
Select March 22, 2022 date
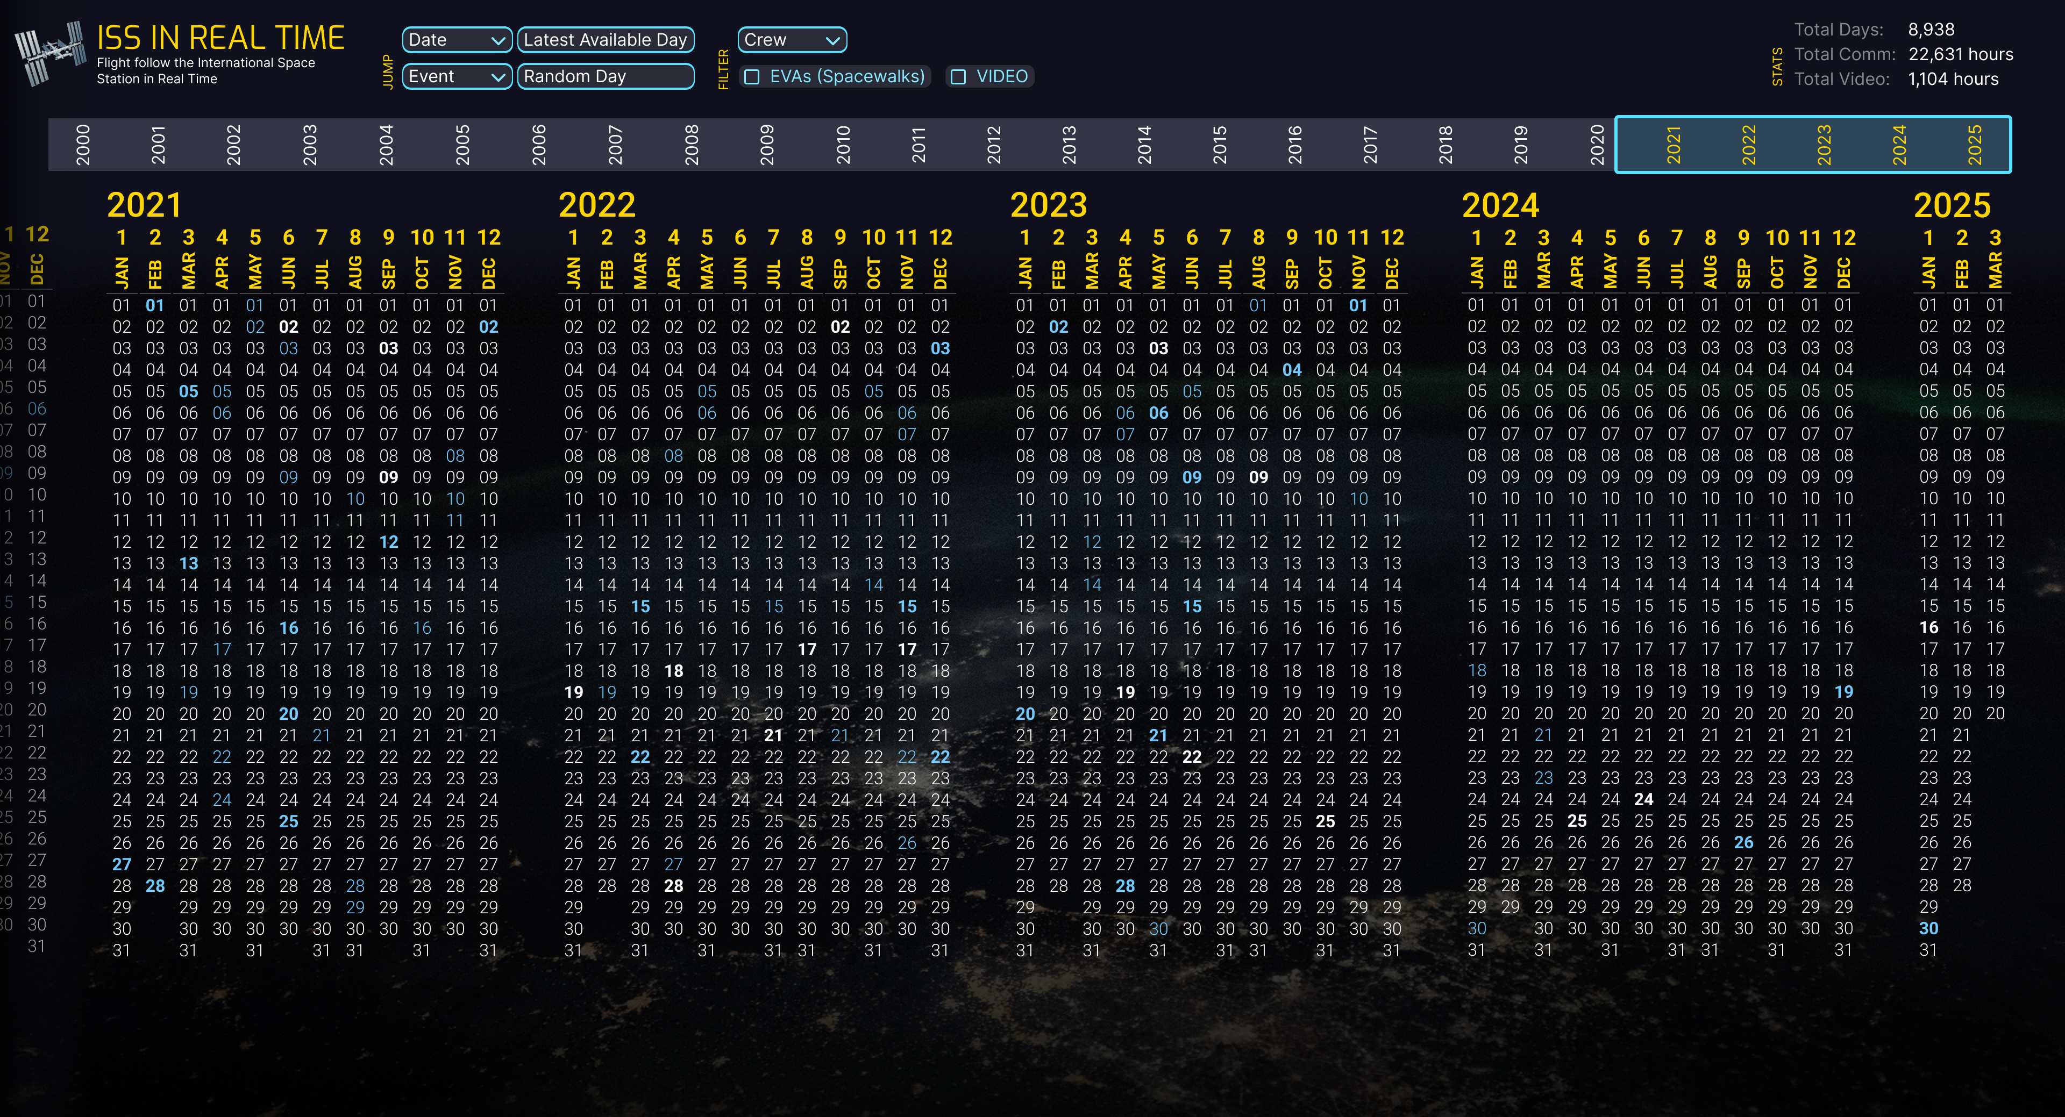[x=640, y=757]
